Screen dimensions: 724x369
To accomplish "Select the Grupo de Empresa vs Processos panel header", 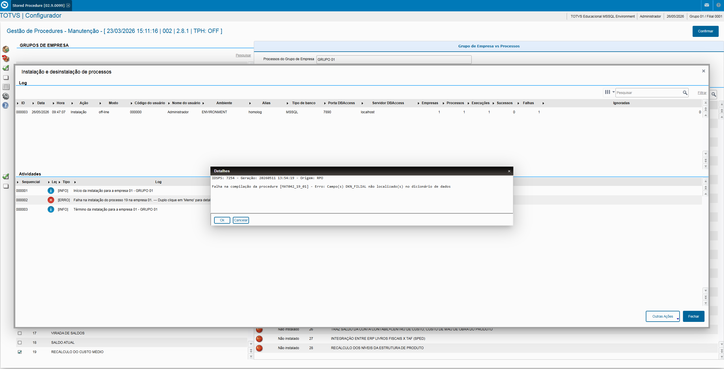I will click(x=489, y=46).
